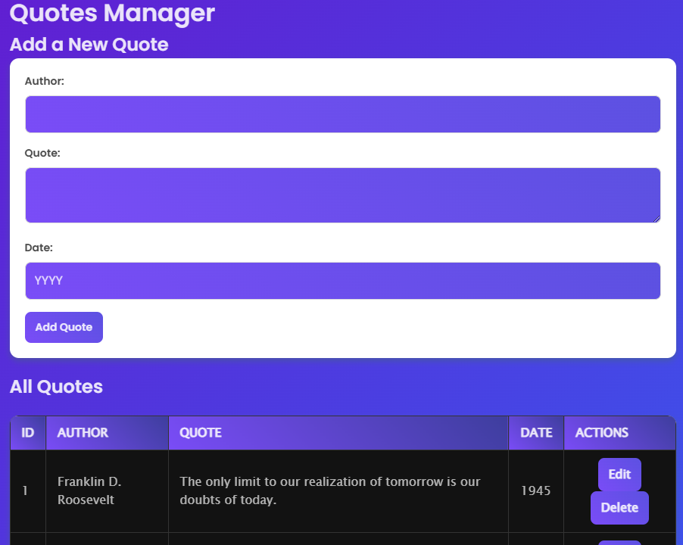Select the Date field with YYYY placeholder
The height and width of the screenshot is (545, 683).
343,281
